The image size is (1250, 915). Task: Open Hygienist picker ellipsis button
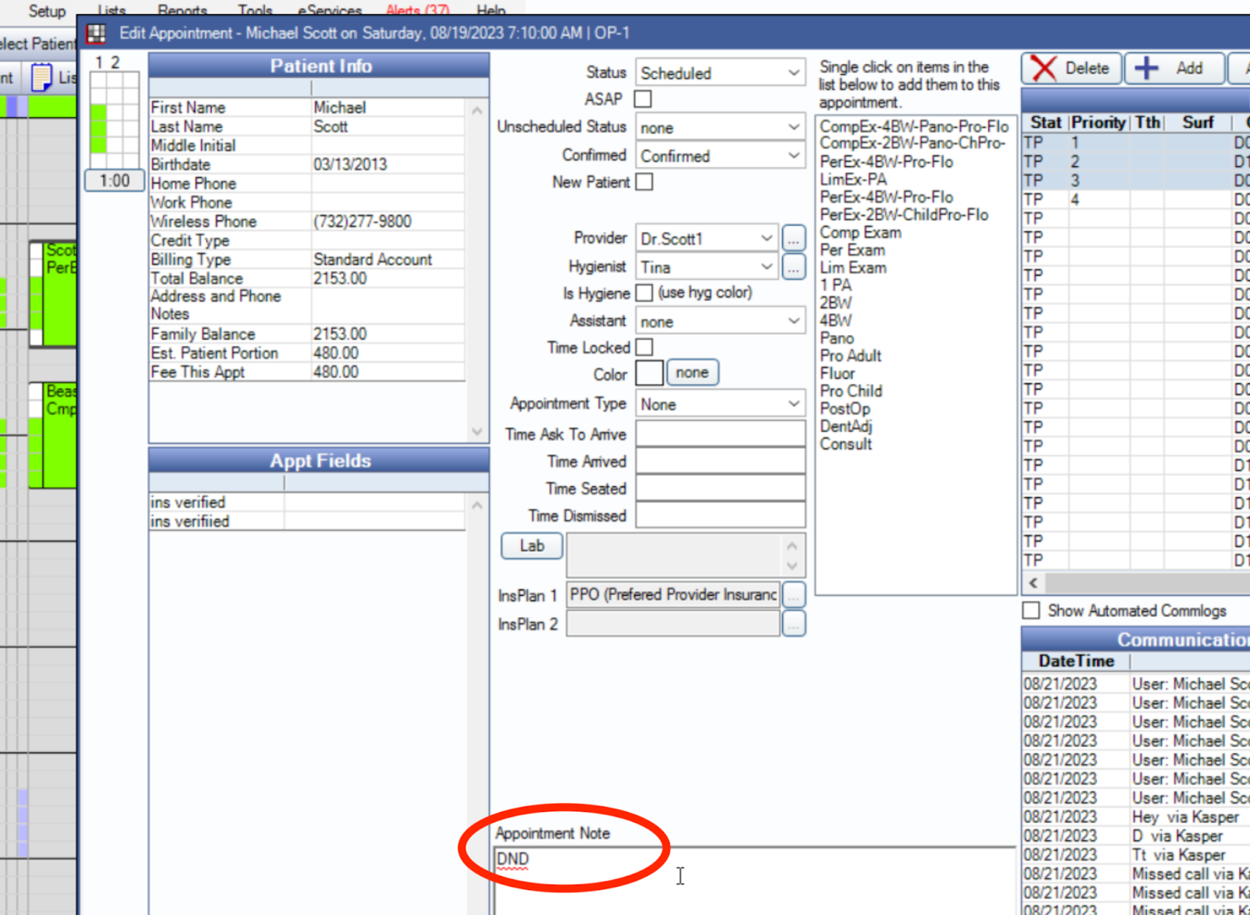point(793,268)
